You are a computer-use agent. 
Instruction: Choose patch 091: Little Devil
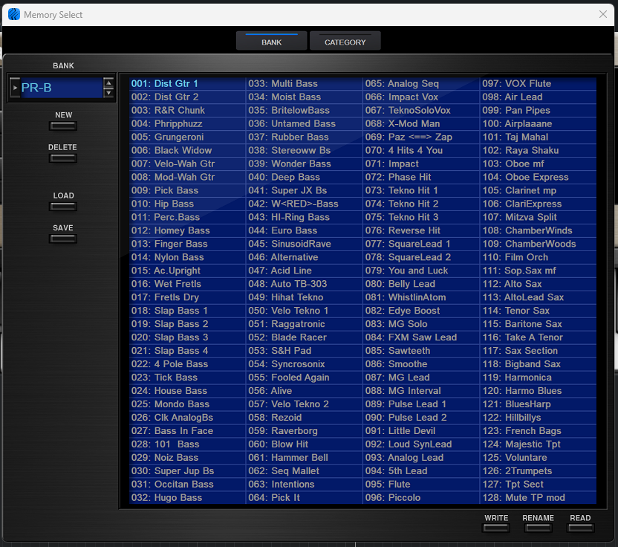tap(420, 431)
